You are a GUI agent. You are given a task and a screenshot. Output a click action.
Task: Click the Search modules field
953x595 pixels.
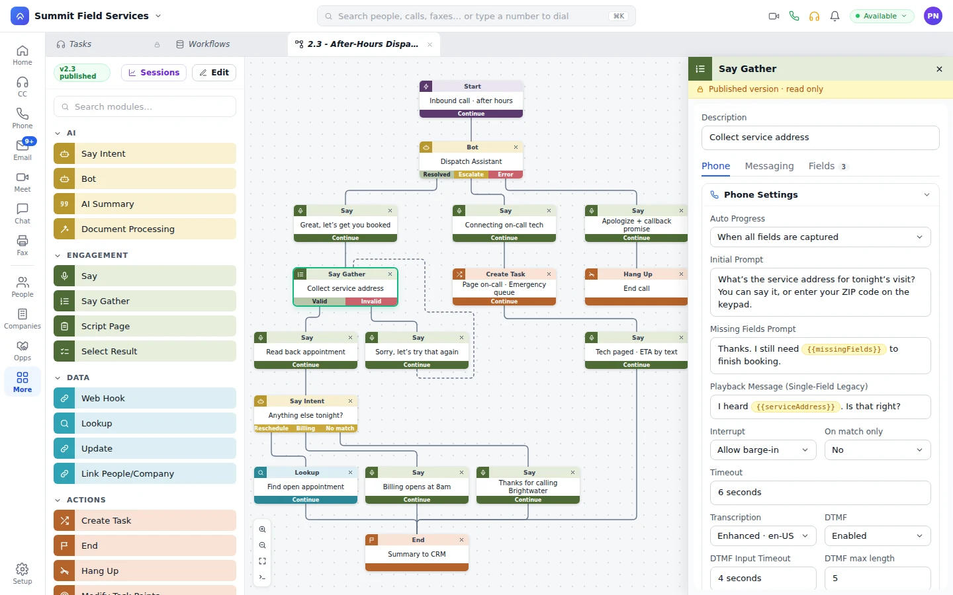click(x=145, y=107)
